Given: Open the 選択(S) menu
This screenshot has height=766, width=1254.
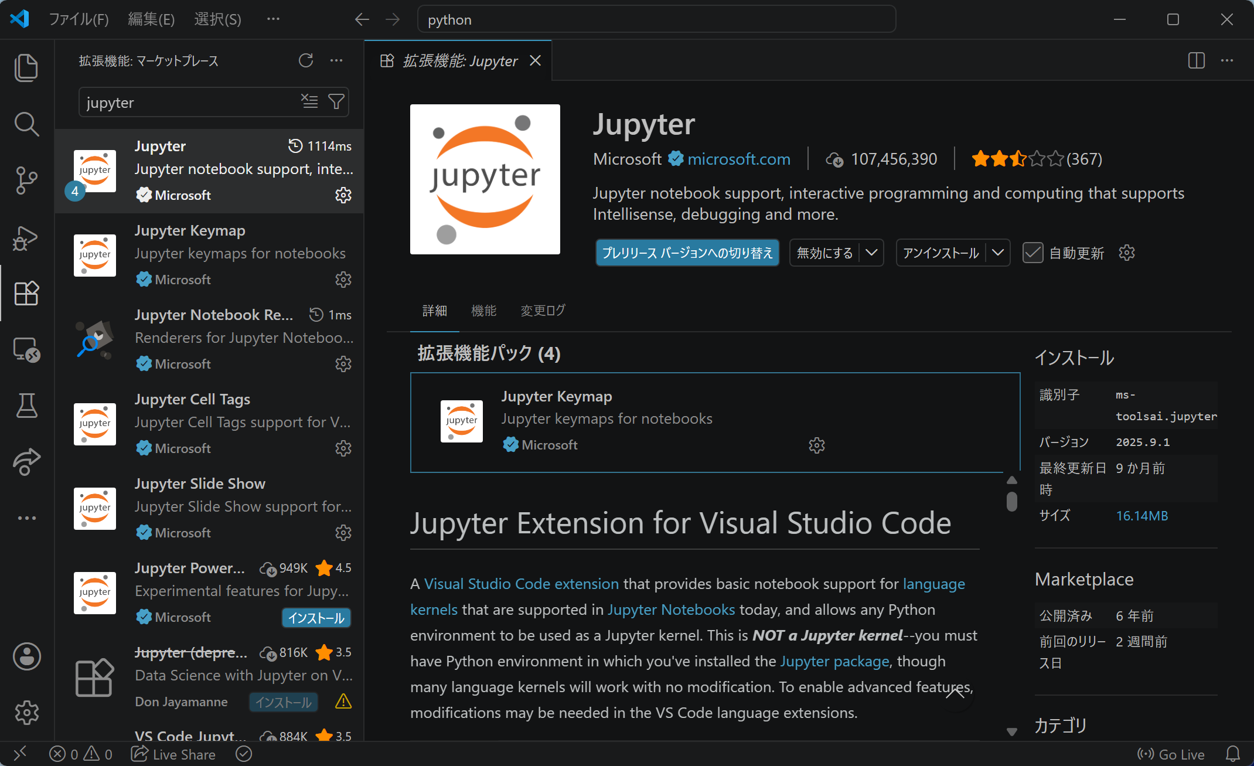Looking at the screenshot, I should coord(217,19).
